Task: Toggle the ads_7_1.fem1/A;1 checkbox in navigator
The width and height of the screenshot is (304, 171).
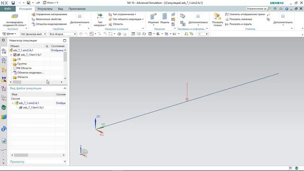Action: pos(15,55)
